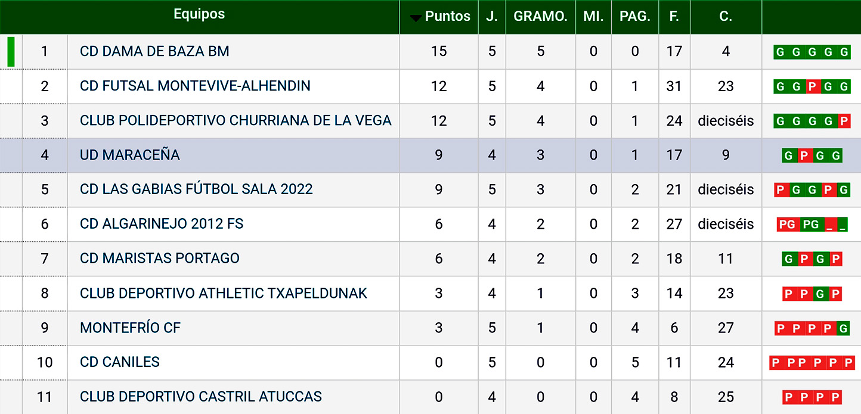Viewport: 861px width, 414px height.
Task: Click the green G badge for Montefrío CF
Action: [844, 328]
